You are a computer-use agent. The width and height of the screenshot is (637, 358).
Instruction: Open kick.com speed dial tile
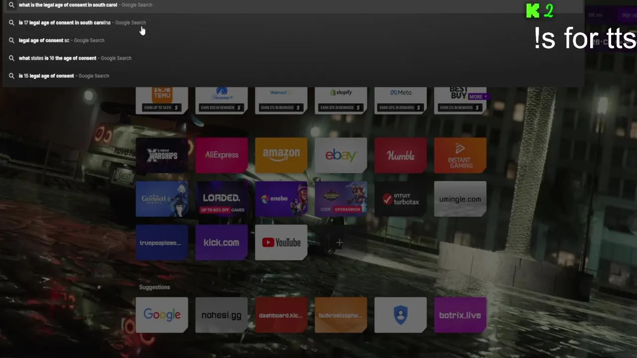221,243
